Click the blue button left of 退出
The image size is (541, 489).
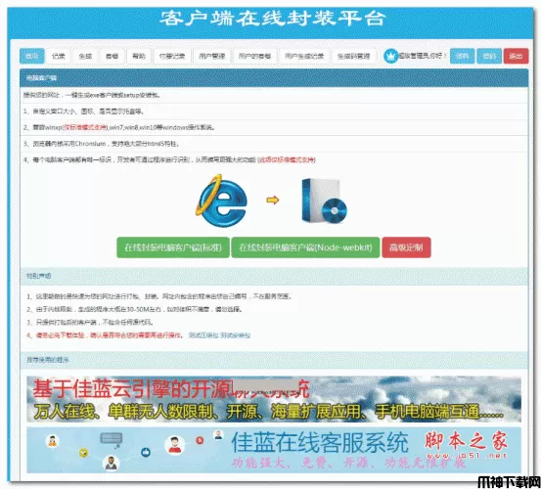click(x=489, y=56)
